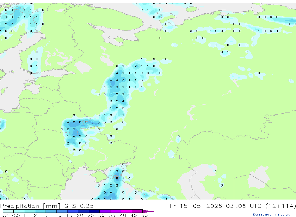The height and width of the screenshot is (217, 296).
Task: Click the arrow-shaped swatch beyond 50
Action: 148,211
